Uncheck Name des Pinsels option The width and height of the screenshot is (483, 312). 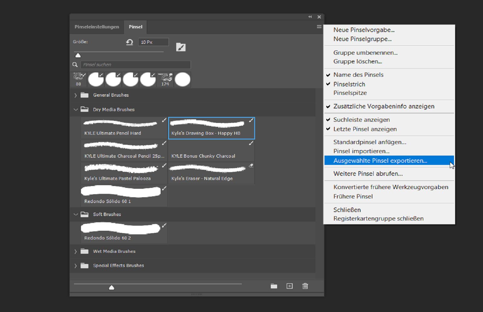pyautogui.click(x=358, y=75)
